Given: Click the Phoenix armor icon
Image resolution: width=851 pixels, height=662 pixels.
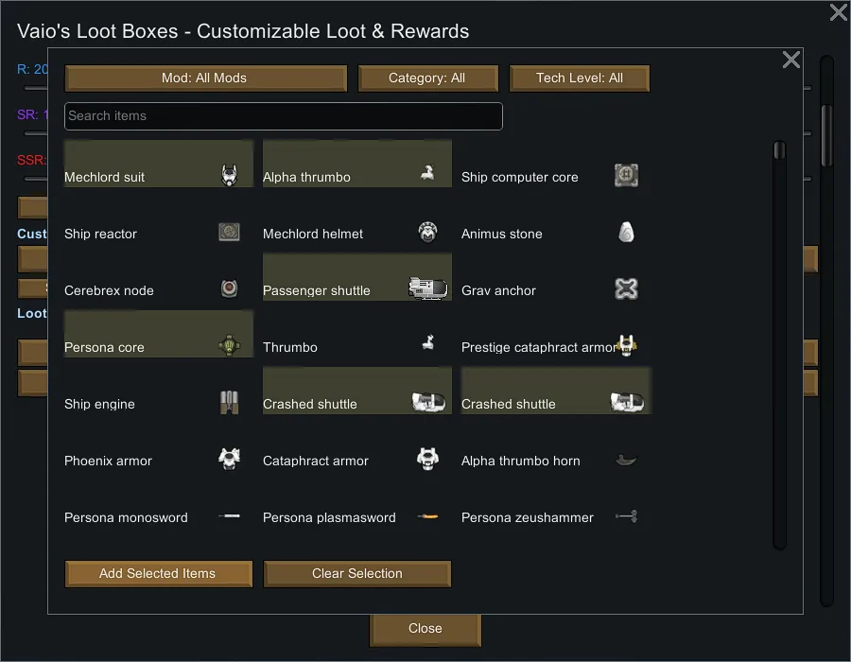Looking at the screenshot, I should coord(229,460).
